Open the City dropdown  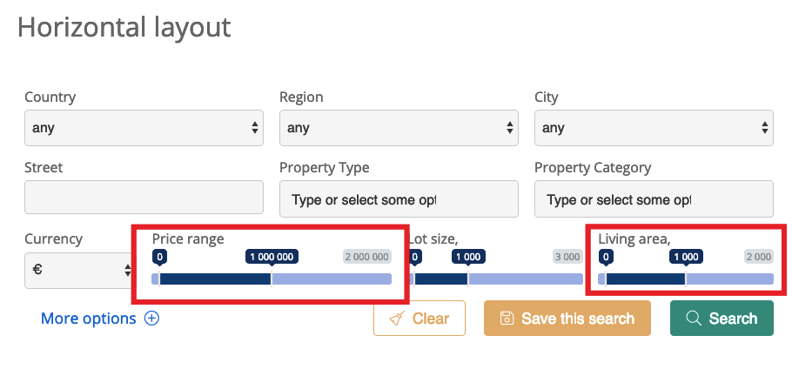pos(653,128)
